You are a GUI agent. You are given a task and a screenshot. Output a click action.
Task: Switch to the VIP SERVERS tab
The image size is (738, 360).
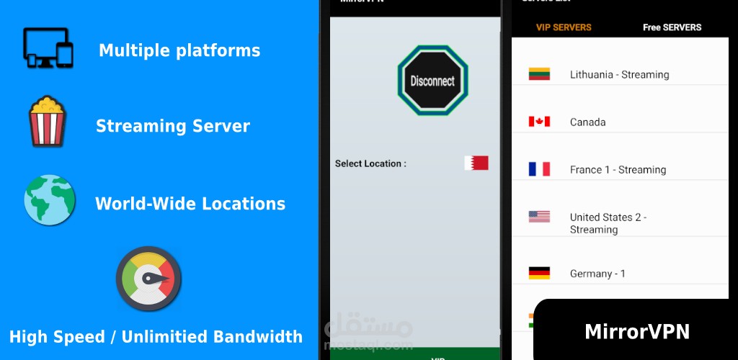click(564, 28)
